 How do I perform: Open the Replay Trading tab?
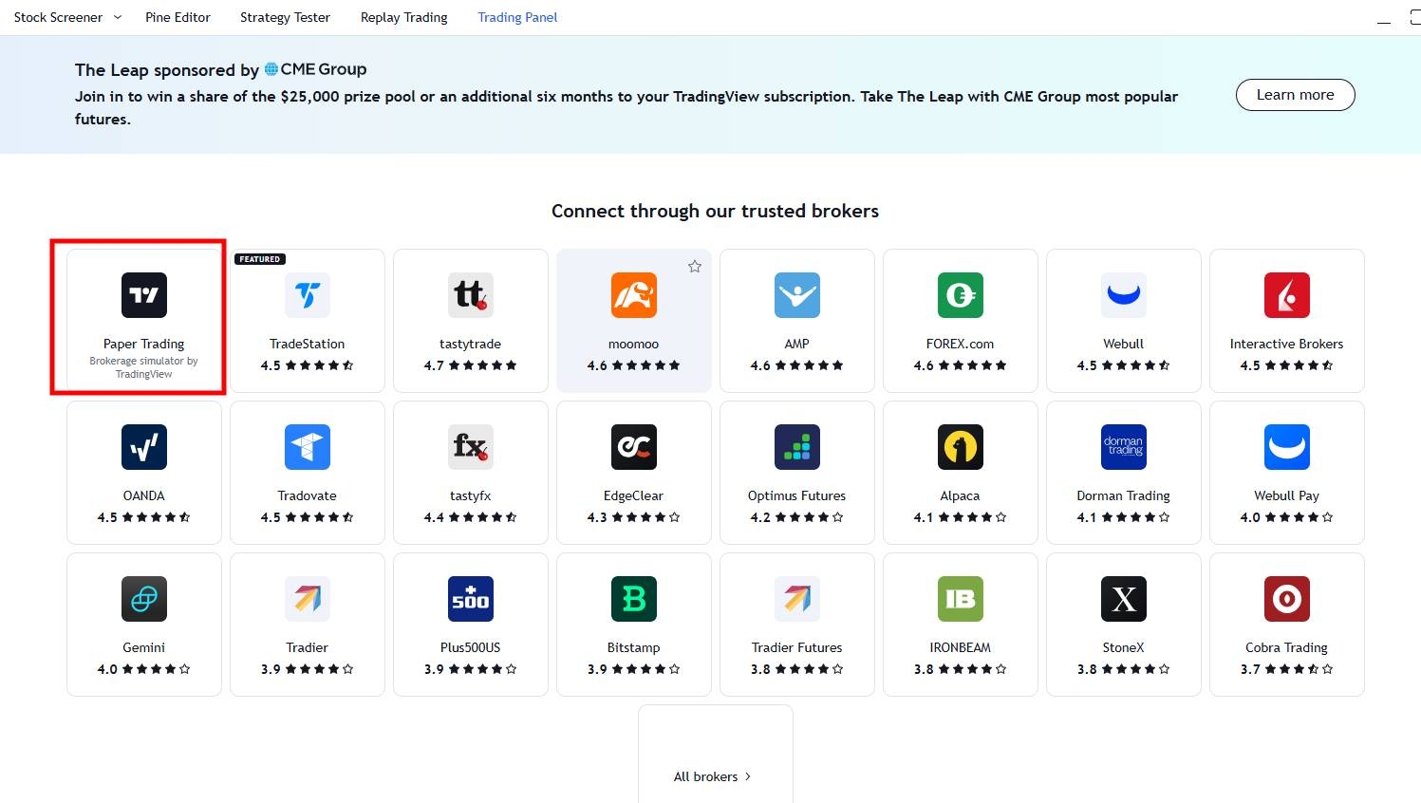click(403, 17)
